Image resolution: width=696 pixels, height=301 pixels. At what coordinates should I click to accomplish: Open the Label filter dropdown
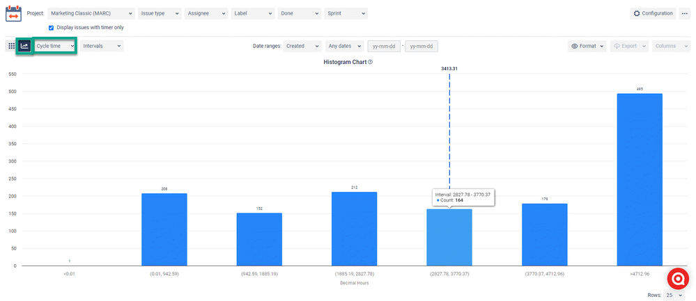(253, 14)
